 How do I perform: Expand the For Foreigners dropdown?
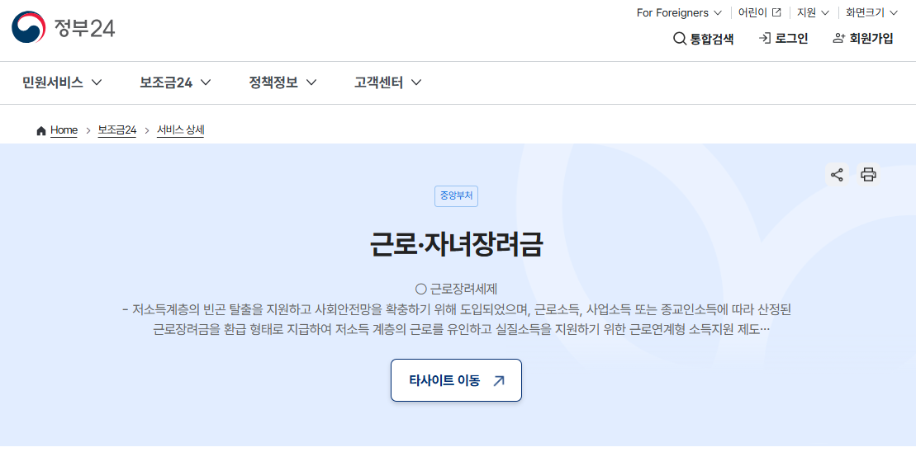[679, 13]
